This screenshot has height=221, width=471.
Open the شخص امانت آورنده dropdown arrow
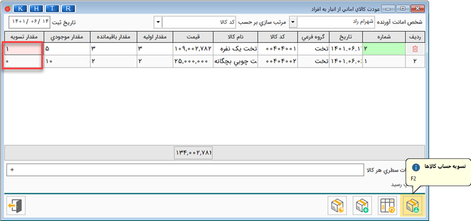point(294,22)
